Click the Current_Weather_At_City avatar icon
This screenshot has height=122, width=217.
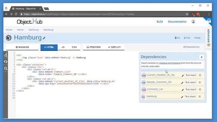click(x=144, y=76)
